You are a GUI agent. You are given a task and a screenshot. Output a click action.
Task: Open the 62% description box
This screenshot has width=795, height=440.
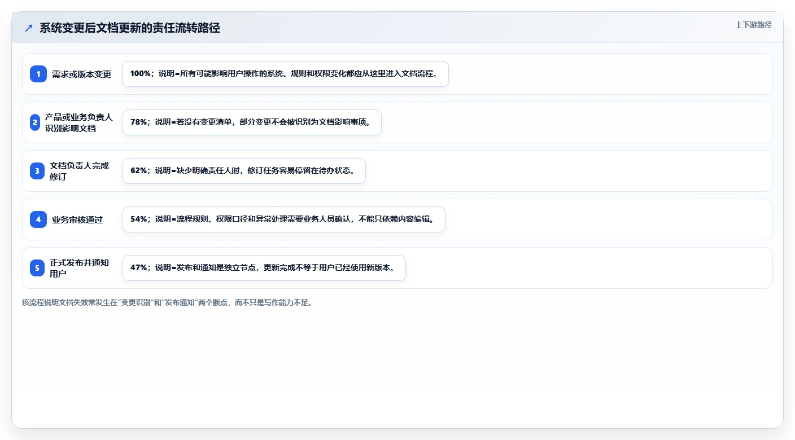coord(244,171)
